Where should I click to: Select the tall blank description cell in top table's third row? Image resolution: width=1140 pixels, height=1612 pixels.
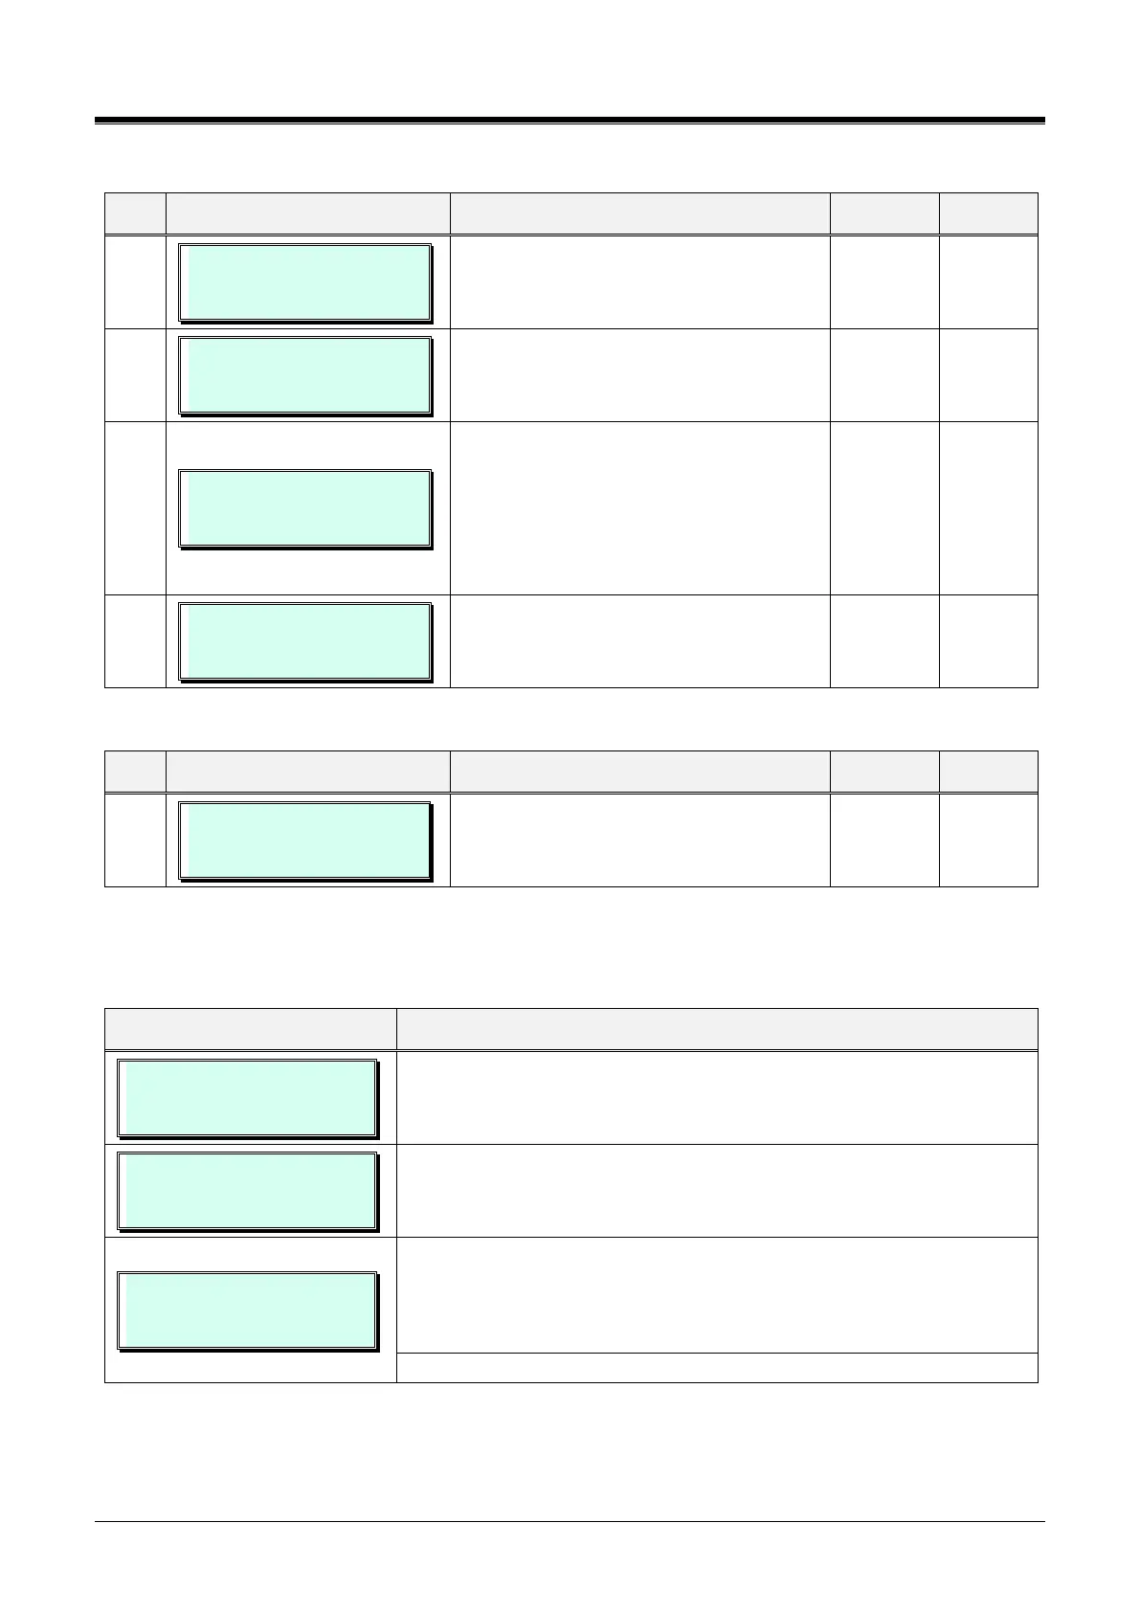click(639, 508)
